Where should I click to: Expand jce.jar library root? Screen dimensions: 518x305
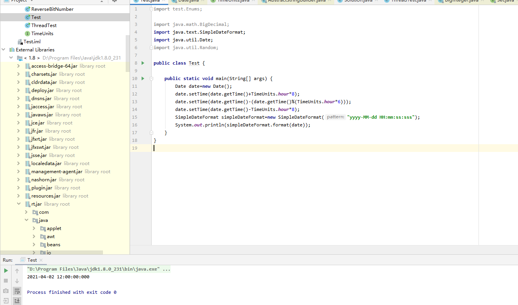pyautogui.click(x=19, y=123)
